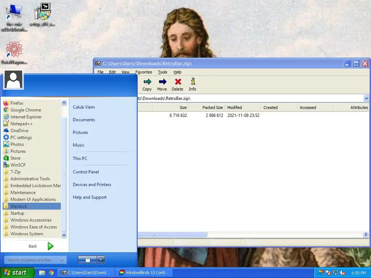Open the Store app entry
371x278 pixels.
tap(32, 158)
